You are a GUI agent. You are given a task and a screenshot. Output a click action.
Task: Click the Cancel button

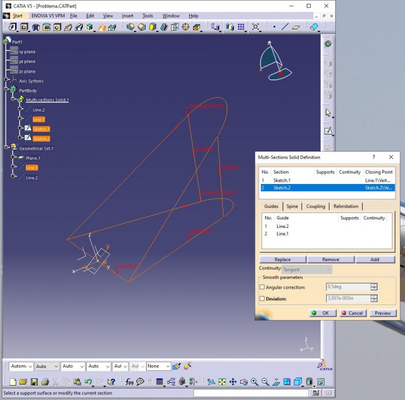(353, 313)
